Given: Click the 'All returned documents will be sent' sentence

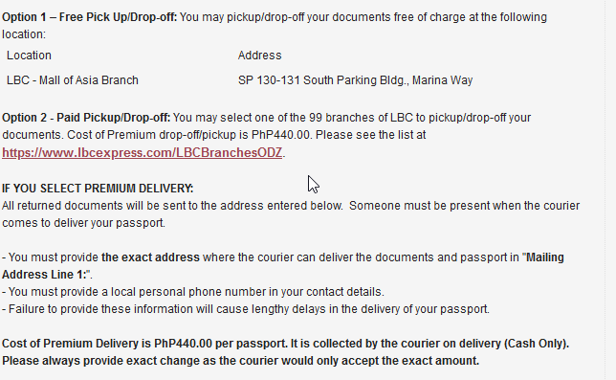Looking at the screenshot, I should (x=172, y=206).
